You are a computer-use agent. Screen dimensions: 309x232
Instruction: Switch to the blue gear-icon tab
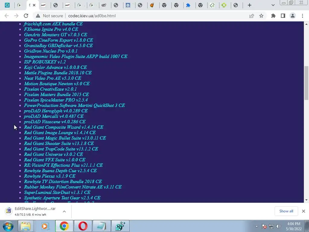point(128,5)
